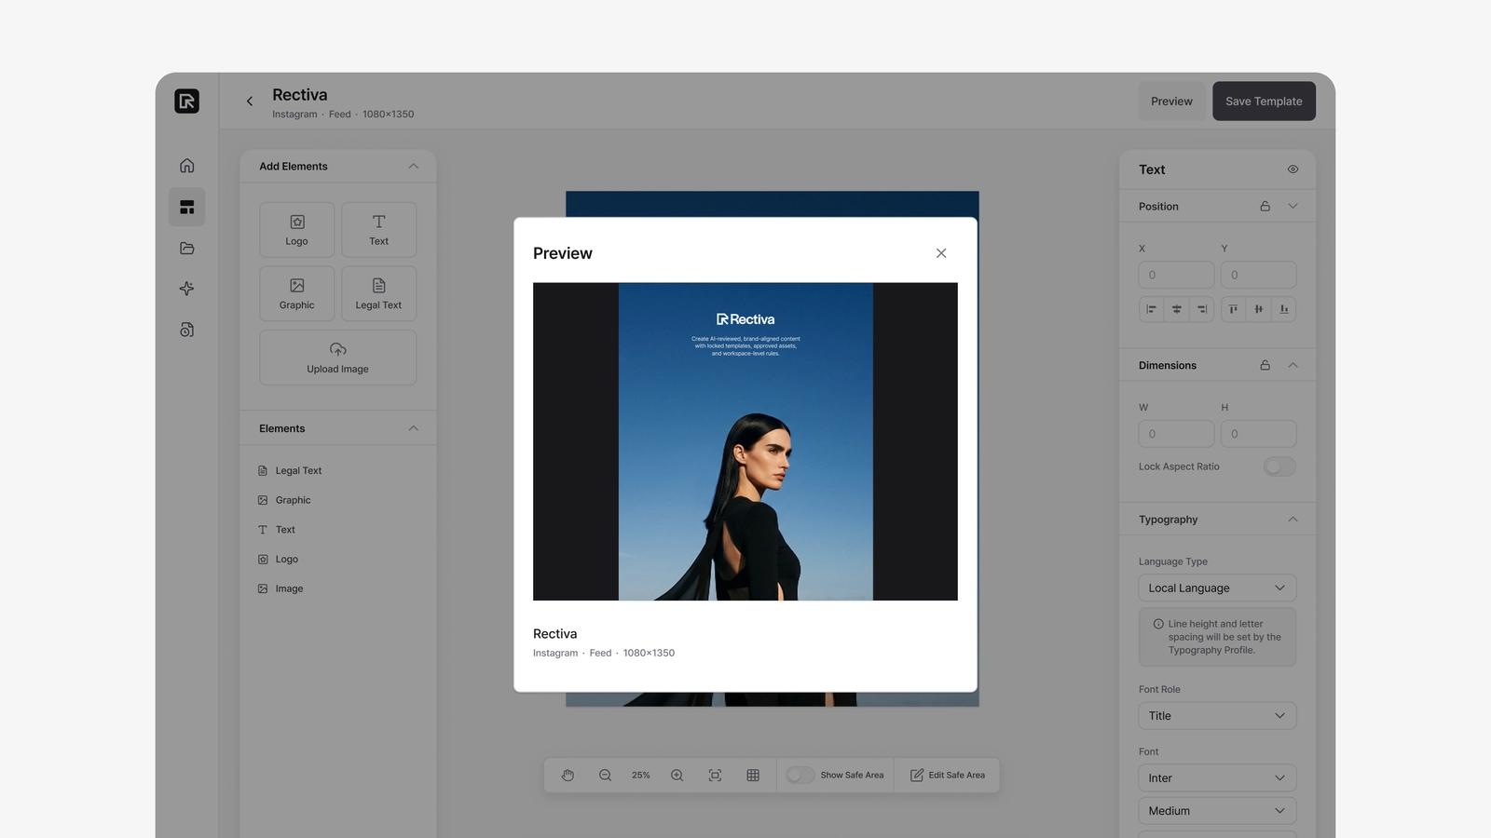
Task: Click the fit-to-screen icon
Action: (715, 775)
